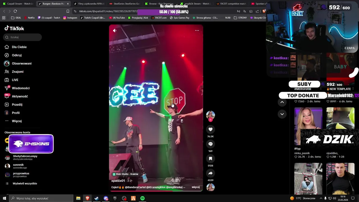Open the sound disc avatar
The width and height of the screenshot is (359, 202).
pos(210,187)
